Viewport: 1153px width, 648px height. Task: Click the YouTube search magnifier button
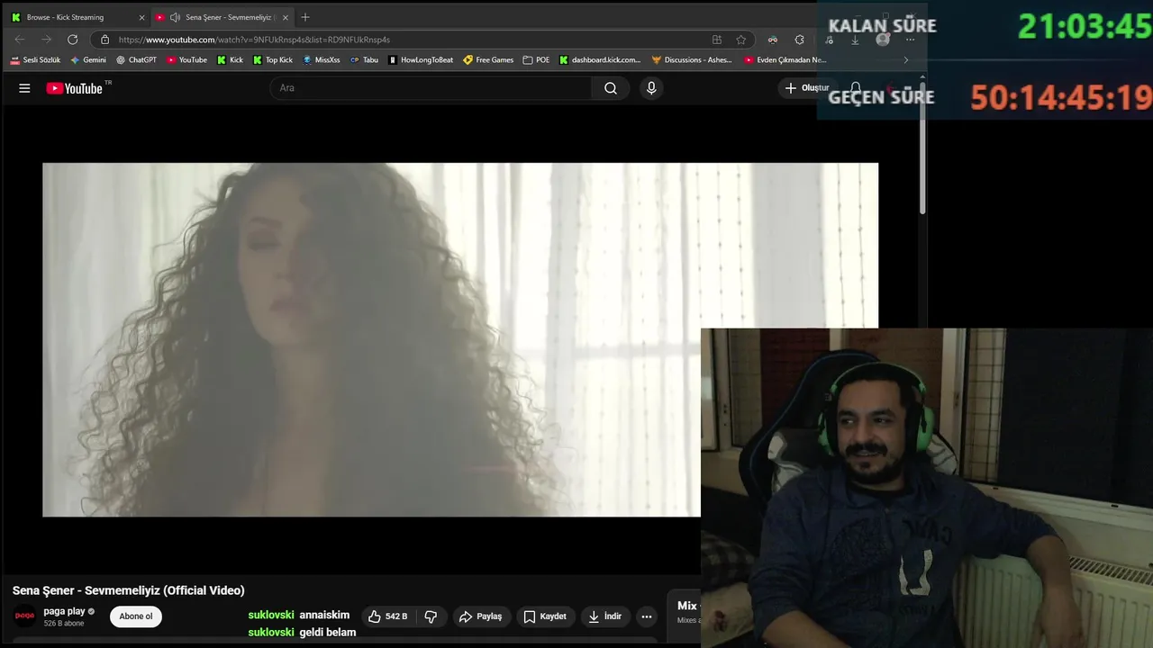(x=611, y=88)
